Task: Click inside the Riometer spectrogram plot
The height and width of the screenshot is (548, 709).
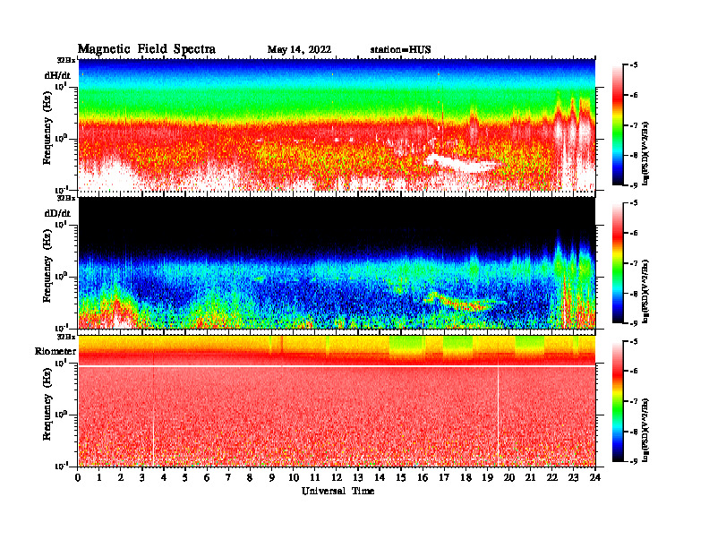Action: [x=337, y=401]
